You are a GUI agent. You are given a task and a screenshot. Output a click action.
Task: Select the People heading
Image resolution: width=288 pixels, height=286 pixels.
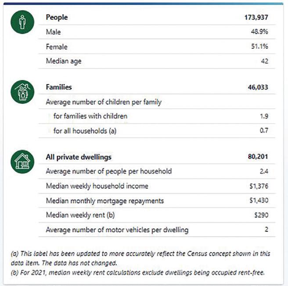point(57,18)
